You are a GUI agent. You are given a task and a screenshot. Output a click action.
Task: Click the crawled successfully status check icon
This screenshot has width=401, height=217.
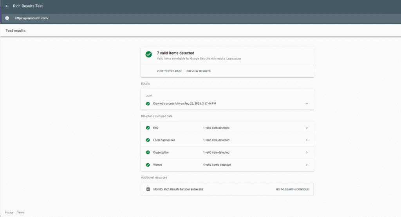click(x=148, y=104)
